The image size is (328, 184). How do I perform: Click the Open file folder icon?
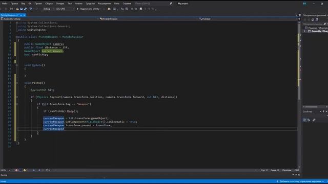coord(17,9)
